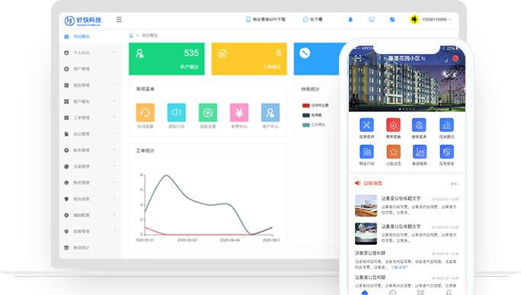Tap the red phone call icon
This screenshot has width=521, height=295.
[x=455, y=59]
